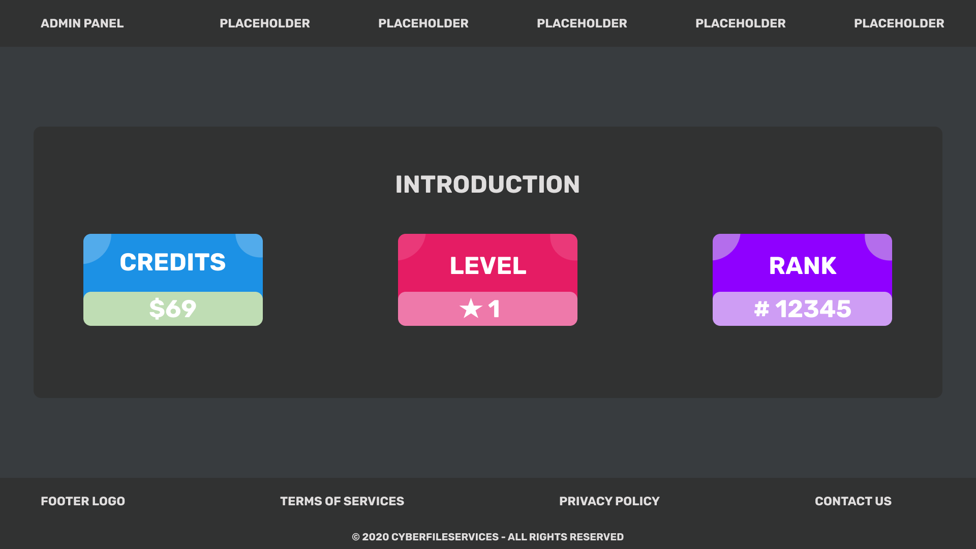Click the INTRODUCTION heading

click(487, 185)
